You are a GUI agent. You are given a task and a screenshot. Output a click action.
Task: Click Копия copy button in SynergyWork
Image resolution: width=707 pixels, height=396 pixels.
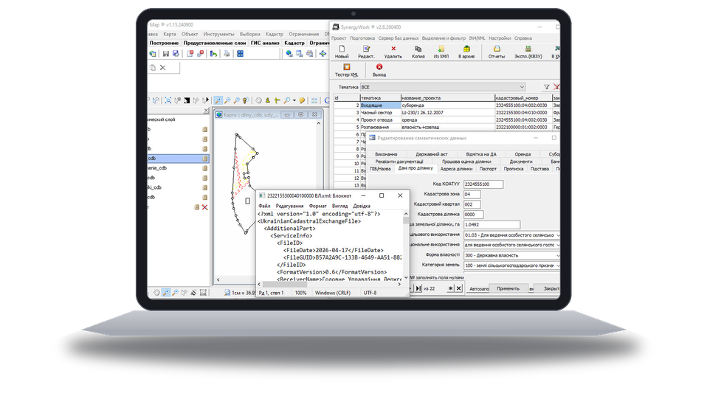click(x=418, y=52)
